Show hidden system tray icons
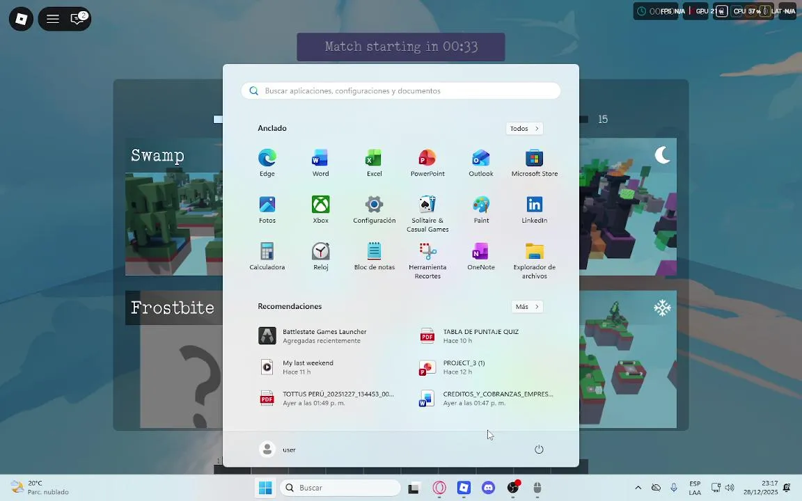Viewport: 802px width, 501px height. click(x=638, y=488)
